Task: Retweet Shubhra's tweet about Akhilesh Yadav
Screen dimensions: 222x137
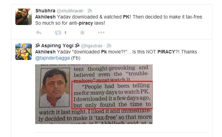Action: click(58, 33)
